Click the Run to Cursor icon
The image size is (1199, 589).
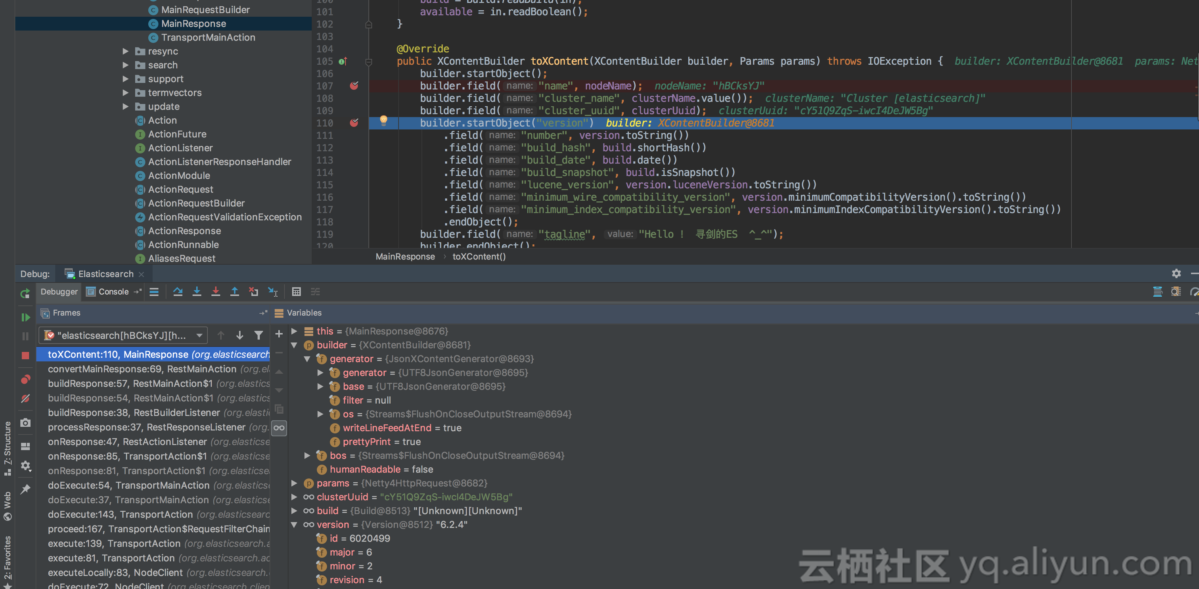[x=273, y=292]
